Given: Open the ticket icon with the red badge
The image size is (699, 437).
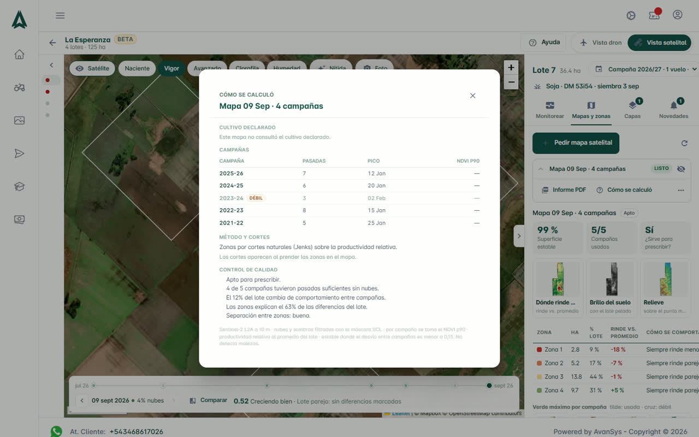Looking at the screenshot, I should tap(654, 15).
